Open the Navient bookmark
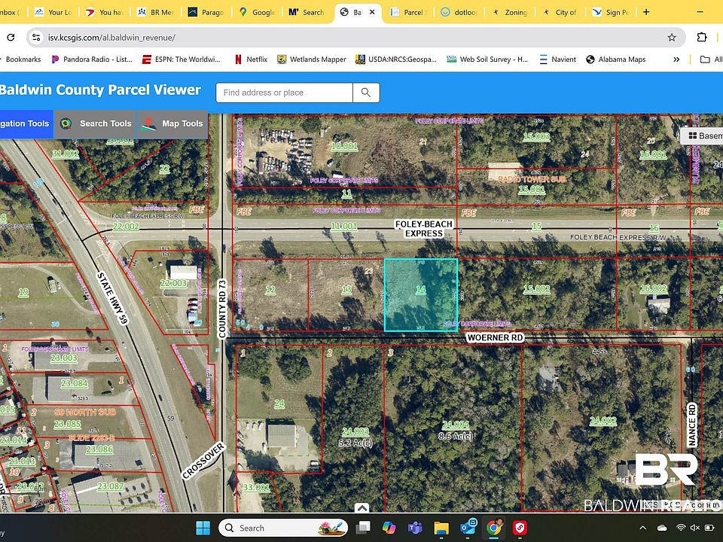The image size is (723, 542). [x=557, y=59]
